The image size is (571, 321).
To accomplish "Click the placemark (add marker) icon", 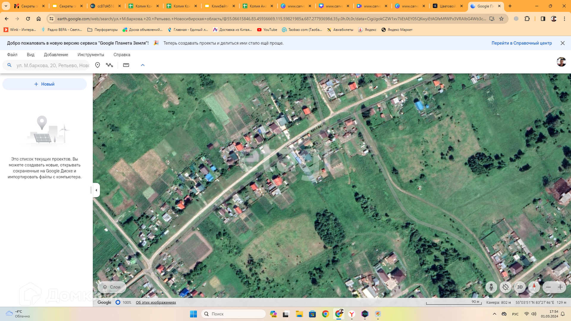I will pos(98,65).
